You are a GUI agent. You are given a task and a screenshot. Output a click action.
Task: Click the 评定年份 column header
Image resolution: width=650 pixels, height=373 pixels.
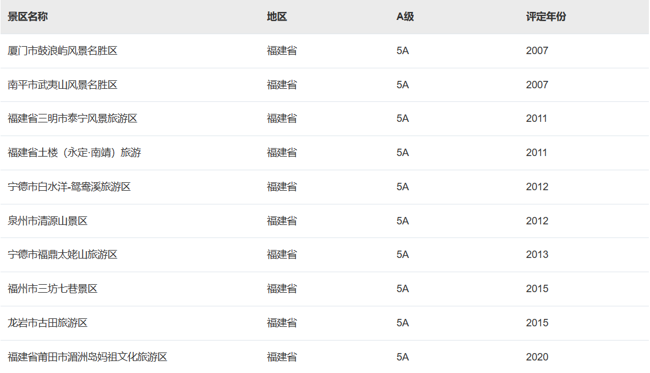point(546,17)
